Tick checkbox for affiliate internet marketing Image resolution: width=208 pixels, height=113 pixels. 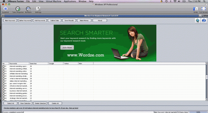(3, 74)
